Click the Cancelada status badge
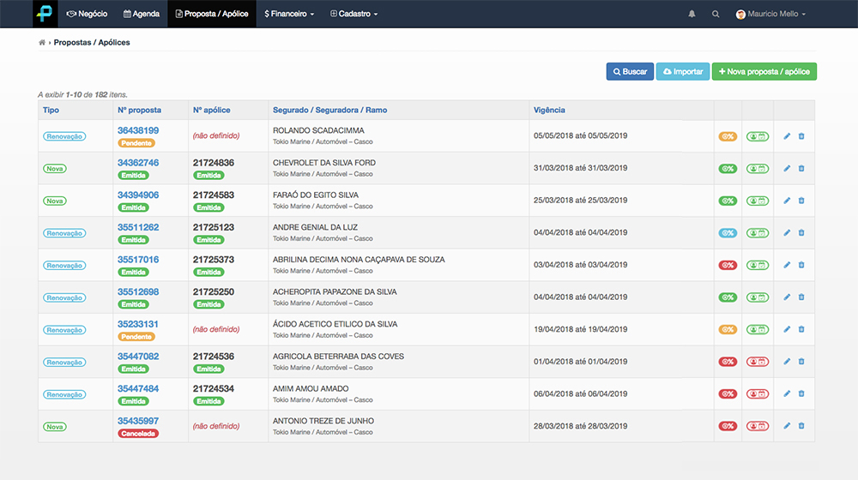Screen dimensions: 858x480 tap(138, 434)
